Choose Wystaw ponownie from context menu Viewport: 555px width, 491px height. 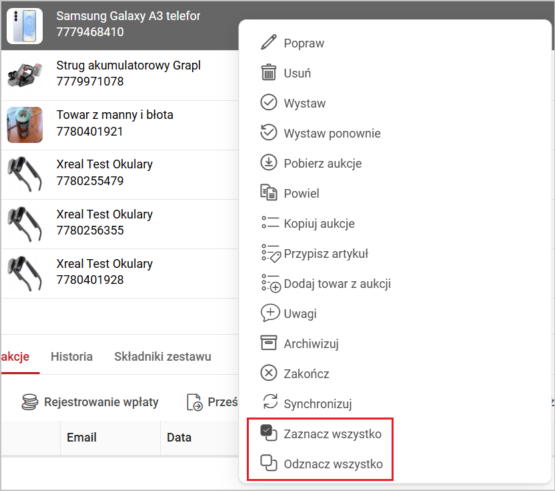pyautogui.click(x=332, y=134)
